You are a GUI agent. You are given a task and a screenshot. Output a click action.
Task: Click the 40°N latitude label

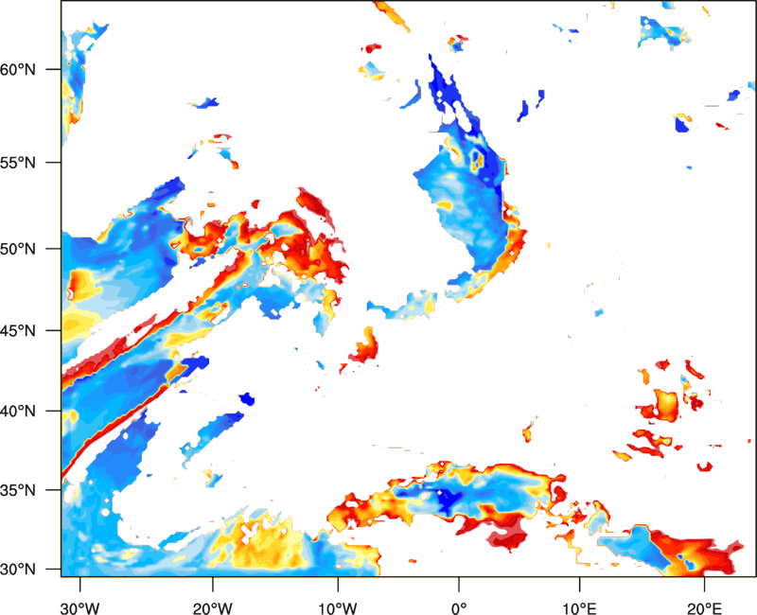[x=18, y=412]
